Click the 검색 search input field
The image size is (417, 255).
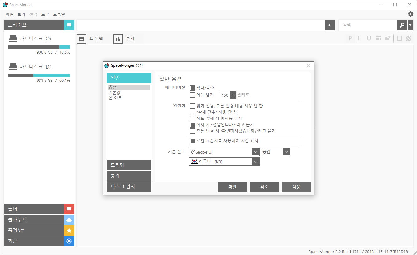[368, 25]
